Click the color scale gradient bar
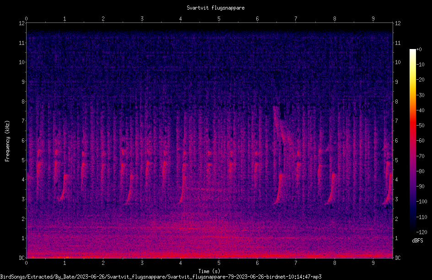 [412, 140]
